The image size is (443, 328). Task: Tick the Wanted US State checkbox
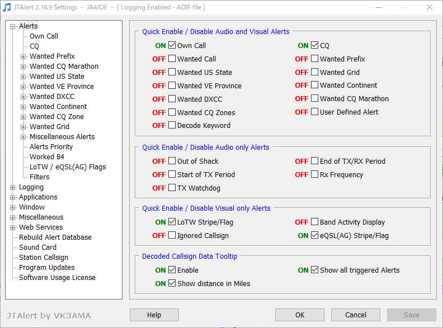(x=172, y=72)
